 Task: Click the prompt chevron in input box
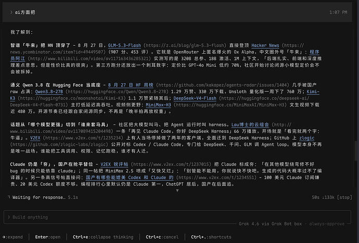[9, 217]
